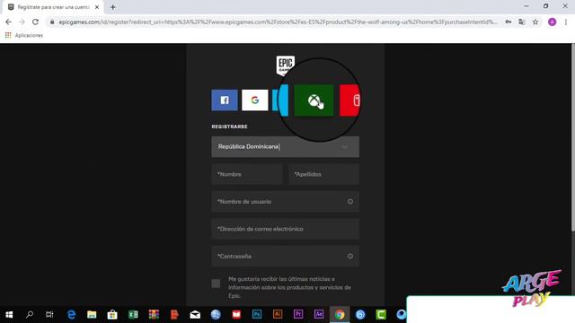Sign up with the Google icon
Screen dimensions: 575x323
(255, 100)
